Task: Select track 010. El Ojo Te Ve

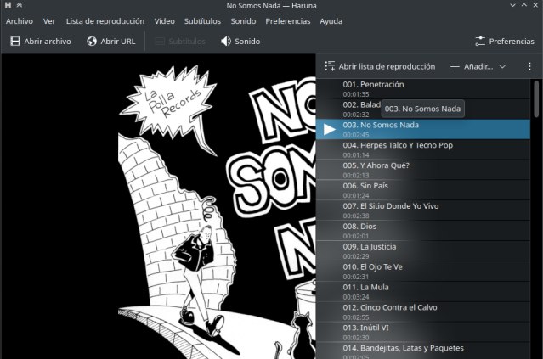Action: point(423,271)
